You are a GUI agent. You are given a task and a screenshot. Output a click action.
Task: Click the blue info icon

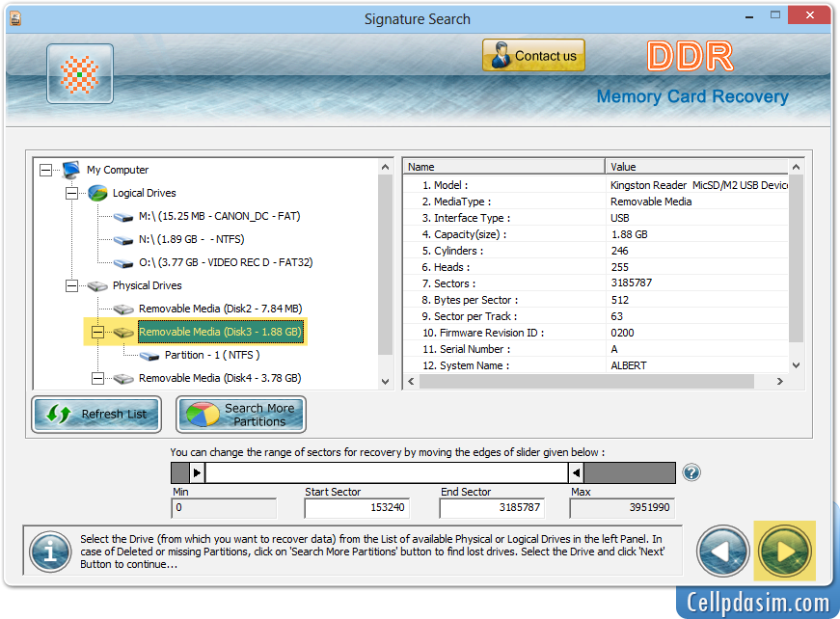pos(50,551)
